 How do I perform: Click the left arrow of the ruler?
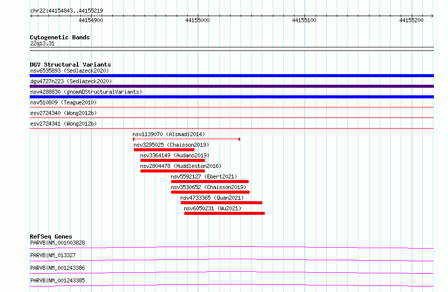tap(31, 16)
